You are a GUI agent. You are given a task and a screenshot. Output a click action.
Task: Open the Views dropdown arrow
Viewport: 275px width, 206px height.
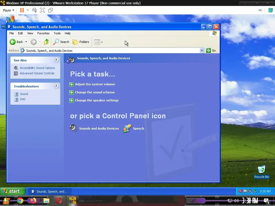[x=102, y=42]
